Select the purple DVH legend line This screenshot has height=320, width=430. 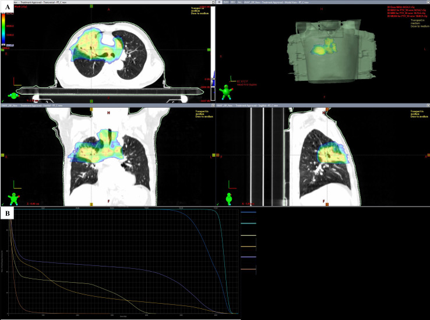point(248,257)
